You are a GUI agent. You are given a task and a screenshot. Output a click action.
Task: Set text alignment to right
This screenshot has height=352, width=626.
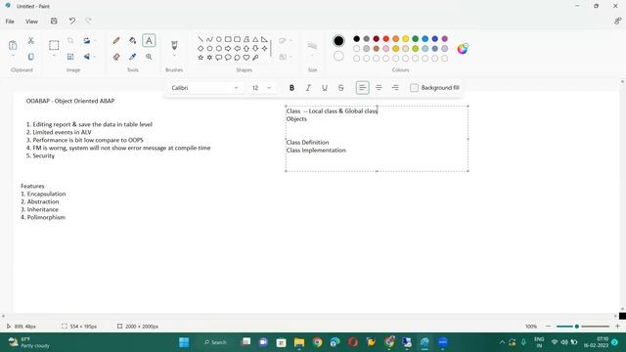(x=395, y=88)
